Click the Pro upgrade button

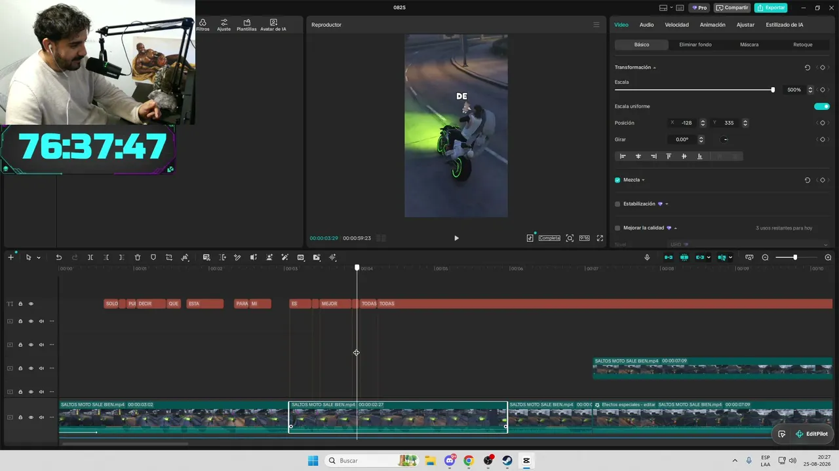point(699,8)
